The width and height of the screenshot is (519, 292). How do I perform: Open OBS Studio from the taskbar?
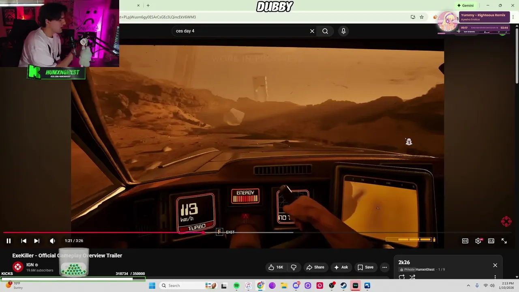click(x=332, y=286)
